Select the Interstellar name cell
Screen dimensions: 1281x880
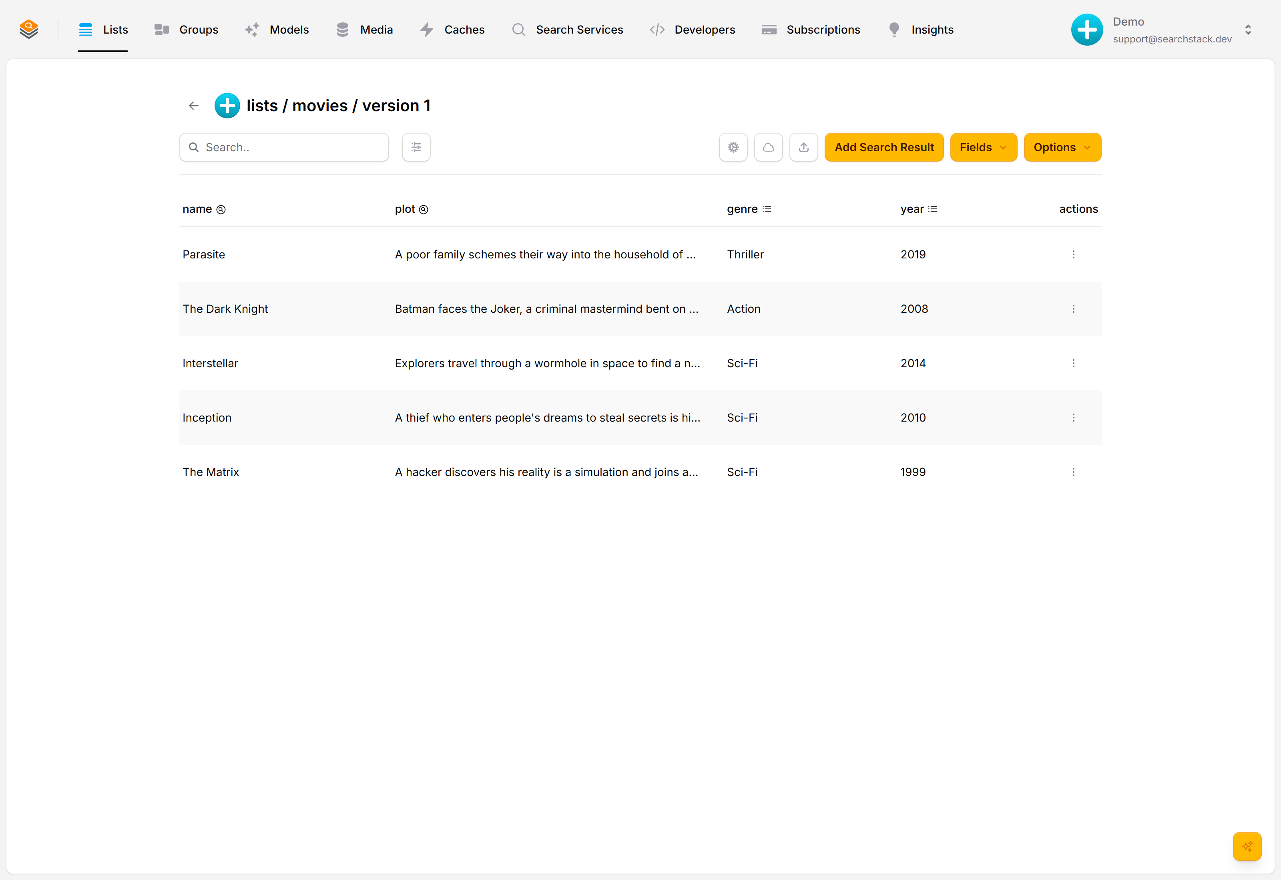pos(210,363)
